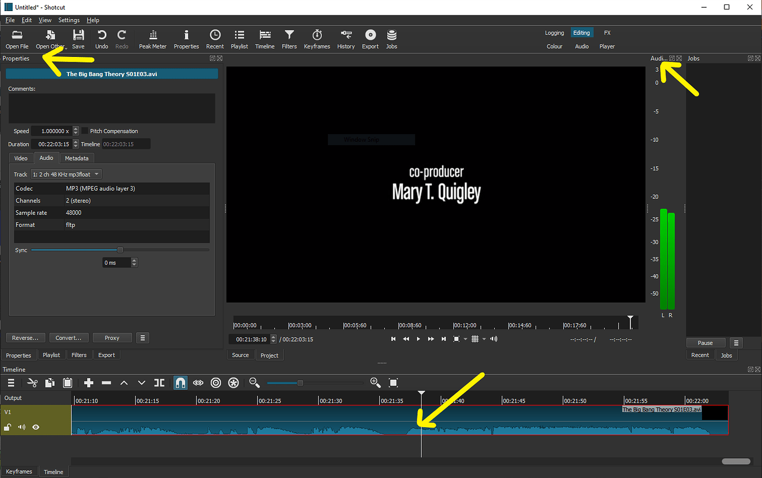The width and height of the screenshot is (762, 478).
Task: Open the Peak Meter panel
Action: (152, 39)
